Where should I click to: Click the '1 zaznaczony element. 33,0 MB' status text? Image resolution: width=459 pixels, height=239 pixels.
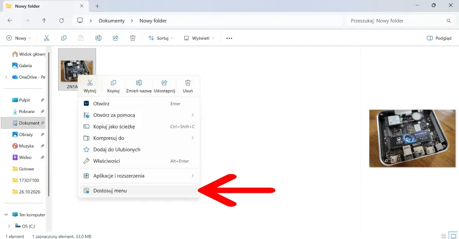pyautogui.click(x=62, y=236)
